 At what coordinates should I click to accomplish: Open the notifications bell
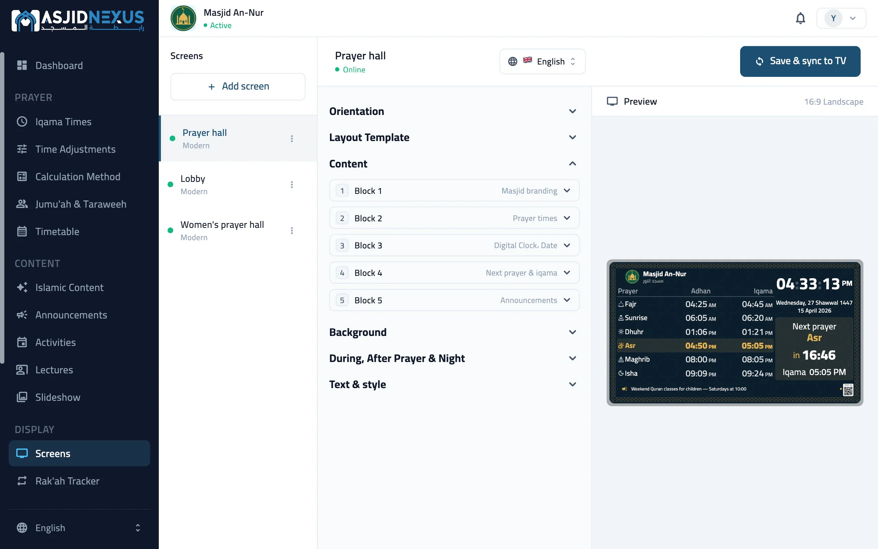[800, 18]
